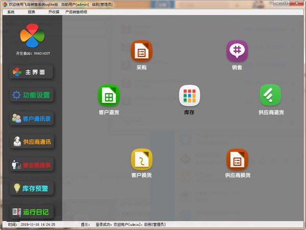Open 客户通讯录 customer contacts

point(32,119)
